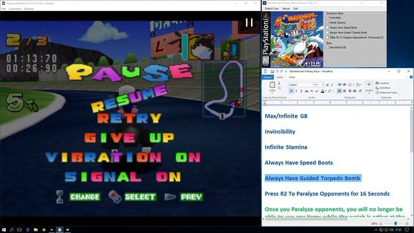Open the Arquivo tab in WordPad
Viewport: 414px width, 233px height.
click(268, 77)
